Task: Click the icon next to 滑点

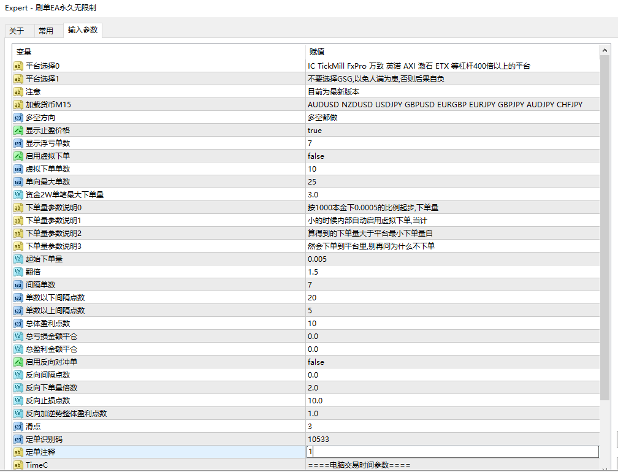Action: 18,426
